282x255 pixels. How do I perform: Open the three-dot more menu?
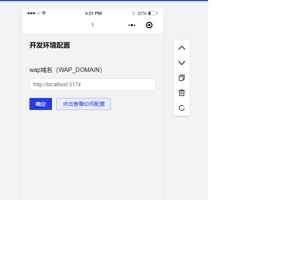pos(132,25)
